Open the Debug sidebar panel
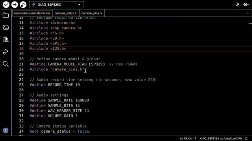 (6, 52)
